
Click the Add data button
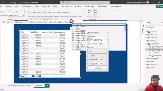tap(97, 68)
